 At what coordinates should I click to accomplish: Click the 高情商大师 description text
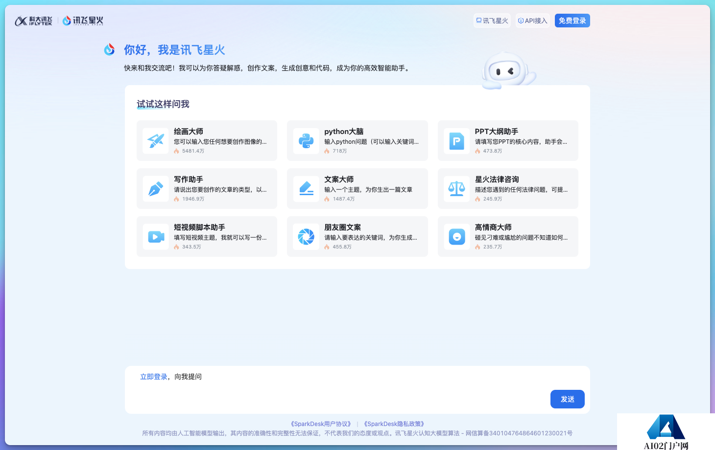tap(522, 238)
